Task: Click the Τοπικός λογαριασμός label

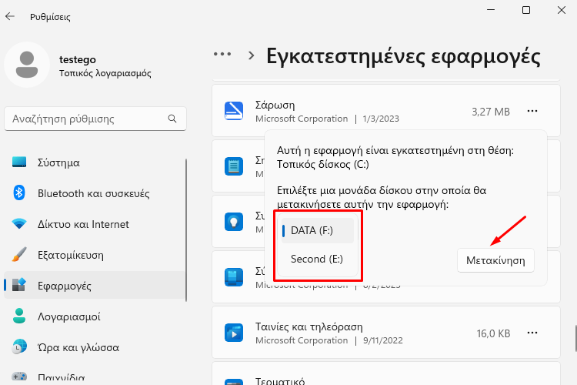Action: pos(105,73)
